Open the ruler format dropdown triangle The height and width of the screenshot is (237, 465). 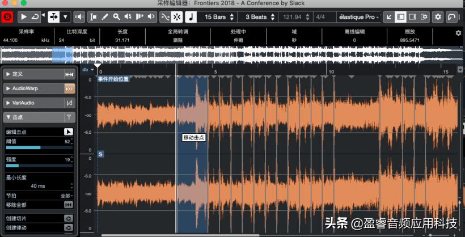tap(460, 69)
